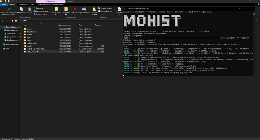Click the red X Удалить icon
The height and width of the screenshot is (140, 260).
(x=75, y=9)
